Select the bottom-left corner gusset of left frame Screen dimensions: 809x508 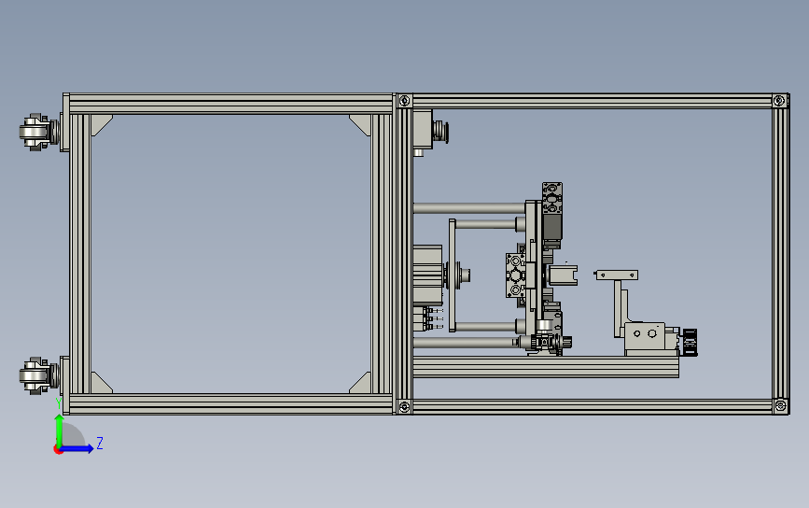coord(101,383)
